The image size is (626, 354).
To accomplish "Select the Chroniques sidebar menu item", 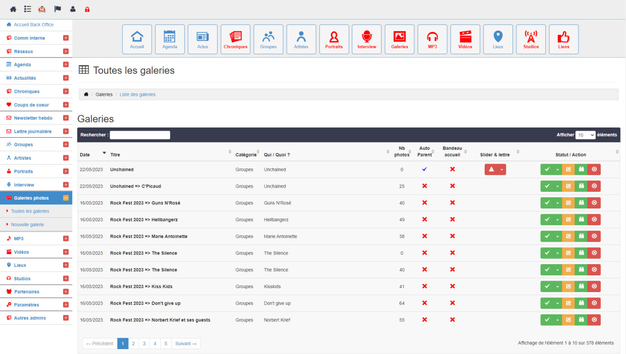I will (x=27, y=91).
